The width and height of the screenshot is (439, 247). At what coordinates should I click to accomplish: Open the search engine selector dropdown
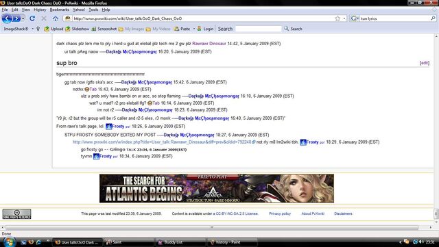(355, 18)
